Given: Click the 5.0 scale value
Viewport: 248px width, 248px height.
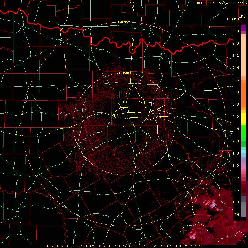Looking at the screenshot, I should click(236, 104).
